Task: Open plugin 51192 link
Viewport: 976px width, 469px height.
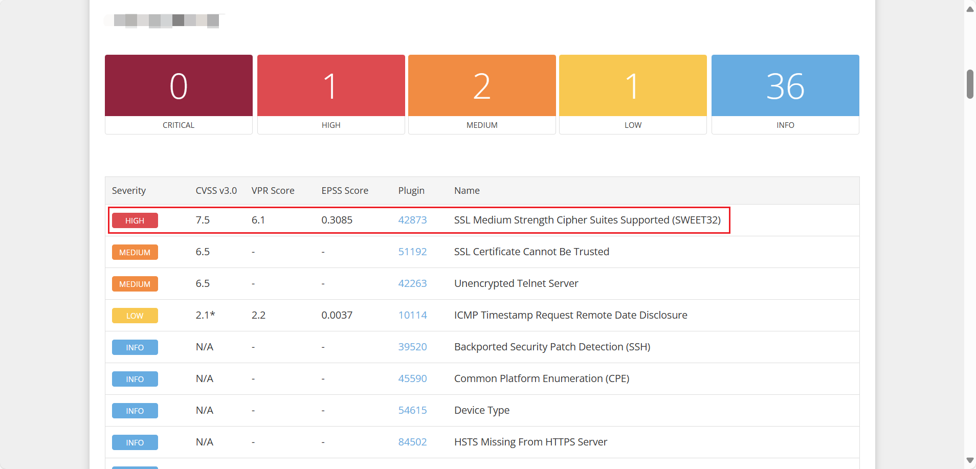Action: click(x=412, y=252)
